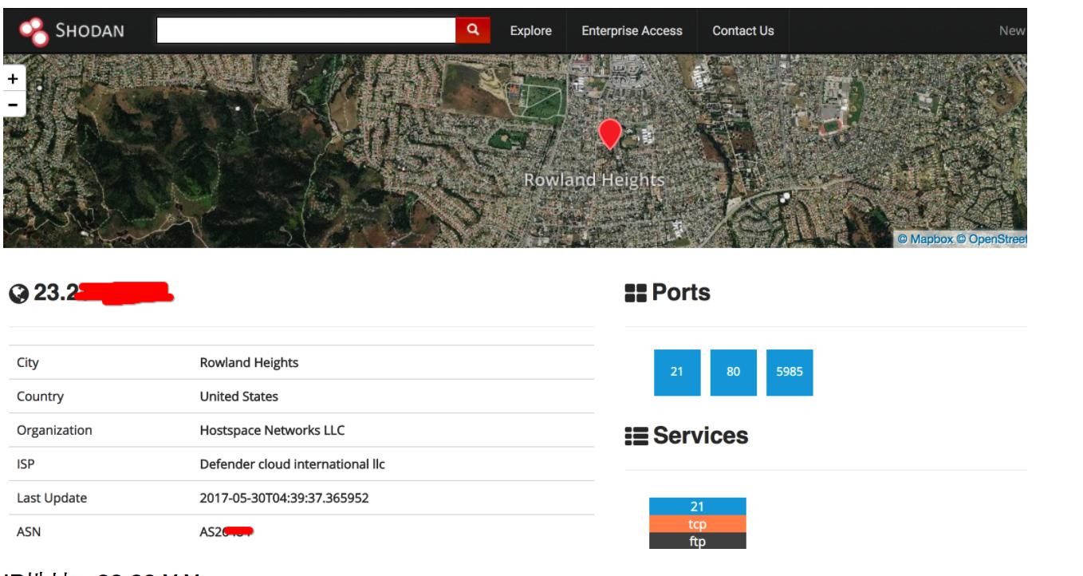Click the Shodan logo icon

(34, 31)
